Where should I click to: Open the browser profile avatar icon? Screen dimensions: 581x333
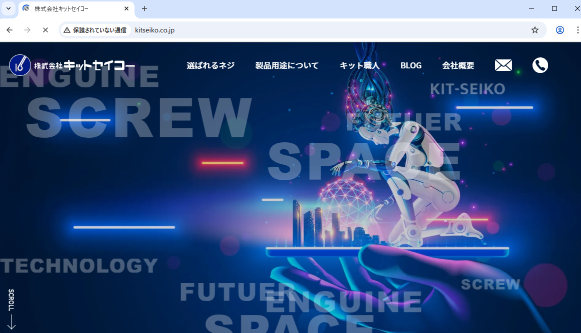(x=559, y=30)
